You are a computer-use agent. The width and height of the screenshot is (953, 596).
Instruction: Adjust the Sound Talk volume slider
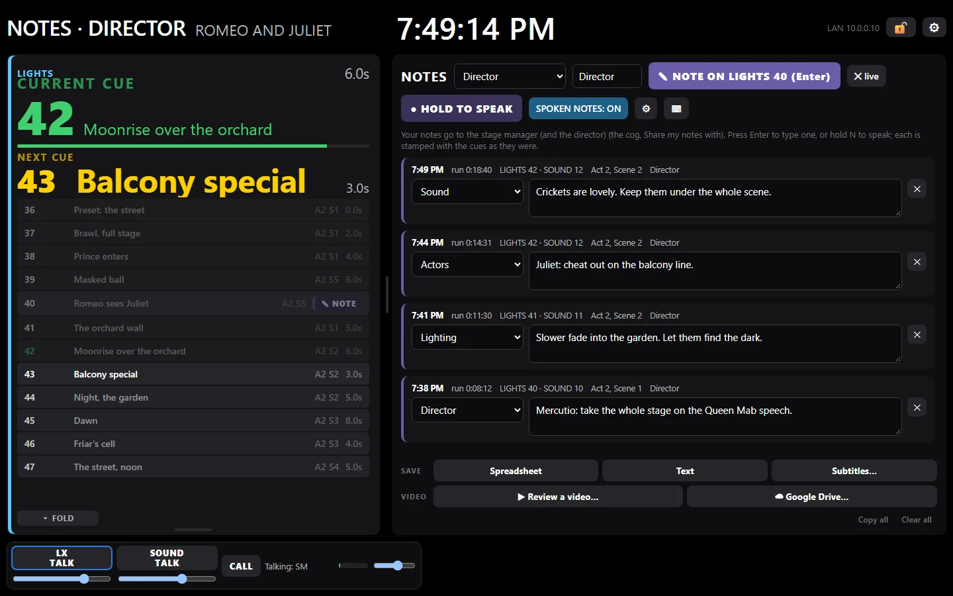[167, 579]
